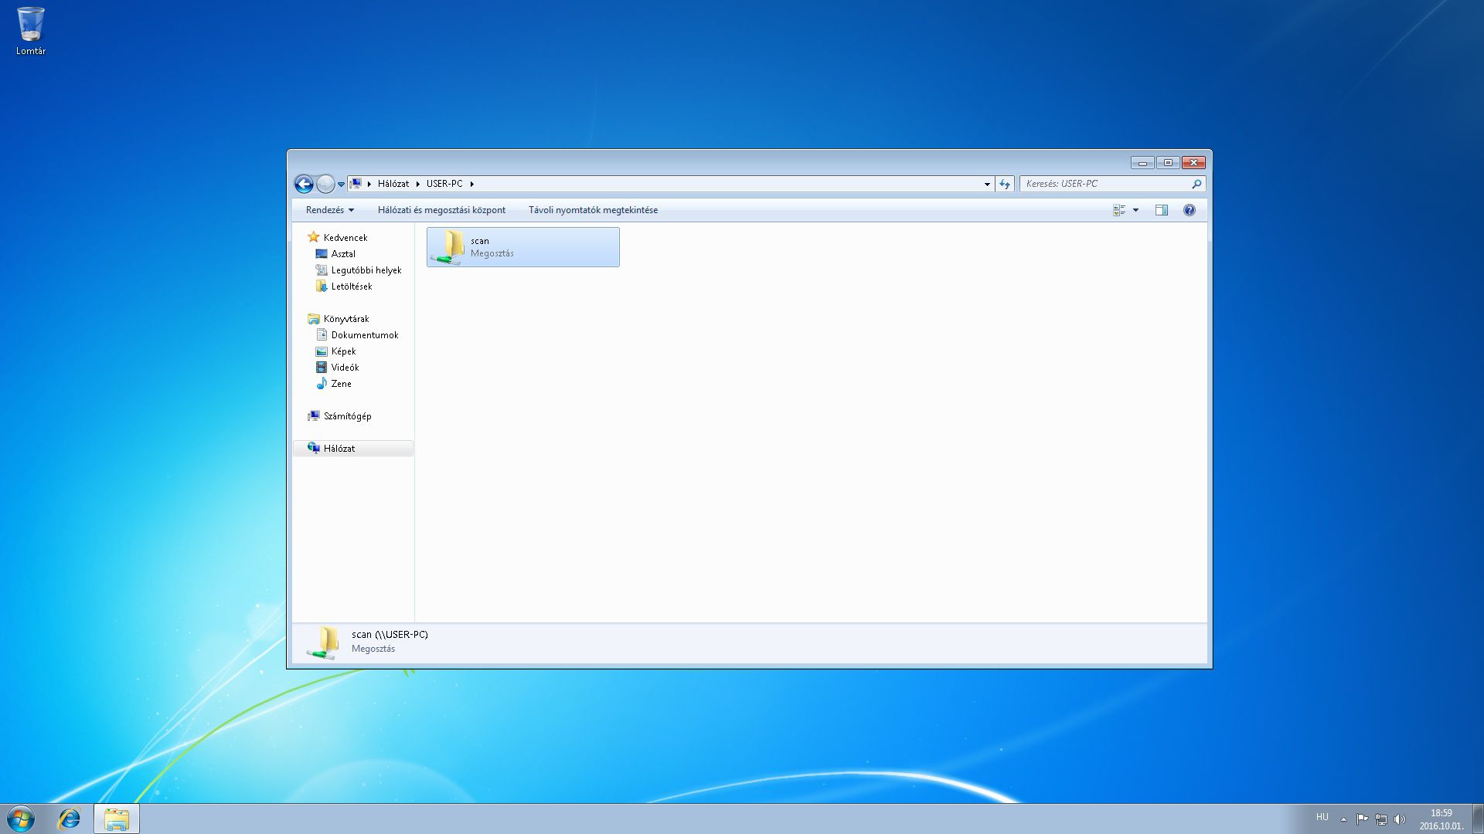
Task: Maximize the Explorer window
Action: (x=1168, y=162)
